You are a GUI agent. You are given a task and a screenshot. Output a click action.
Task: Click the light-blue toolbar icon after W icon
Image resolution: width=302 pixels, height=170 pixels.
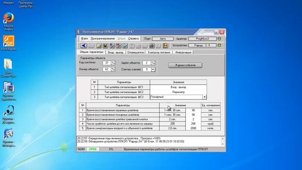tap(125, 45)
